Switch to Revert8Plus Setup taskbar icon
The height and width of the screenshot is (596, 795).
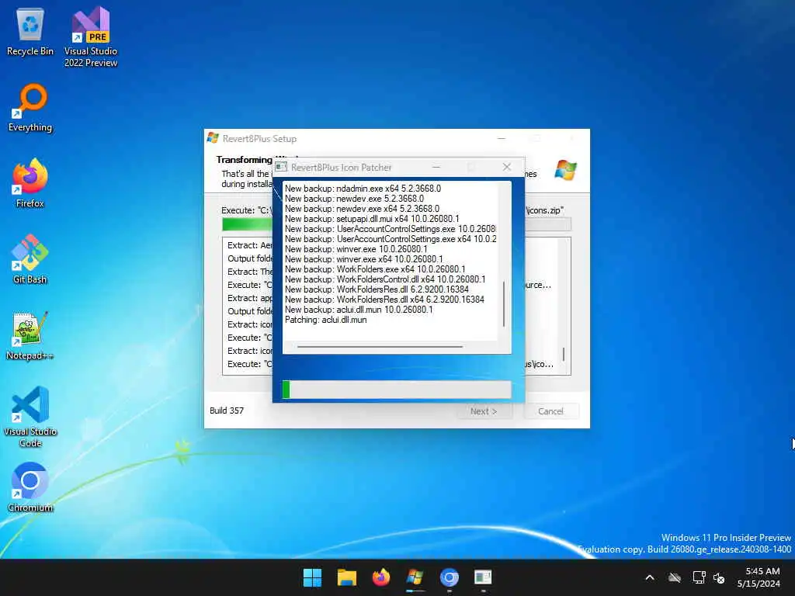tap(415, 577)
